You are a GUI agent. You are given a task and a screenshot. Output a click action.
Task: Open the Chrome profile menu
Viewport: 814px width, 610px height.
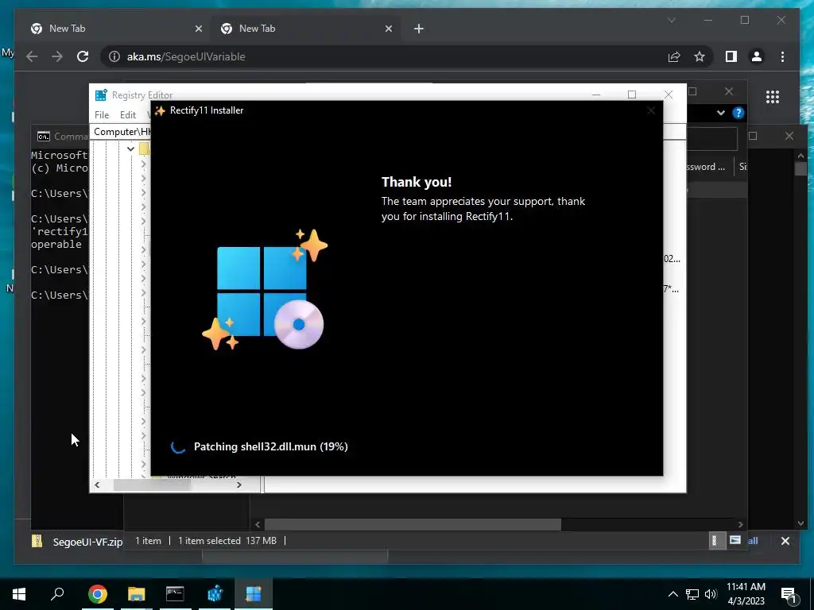tap(757, 56)
